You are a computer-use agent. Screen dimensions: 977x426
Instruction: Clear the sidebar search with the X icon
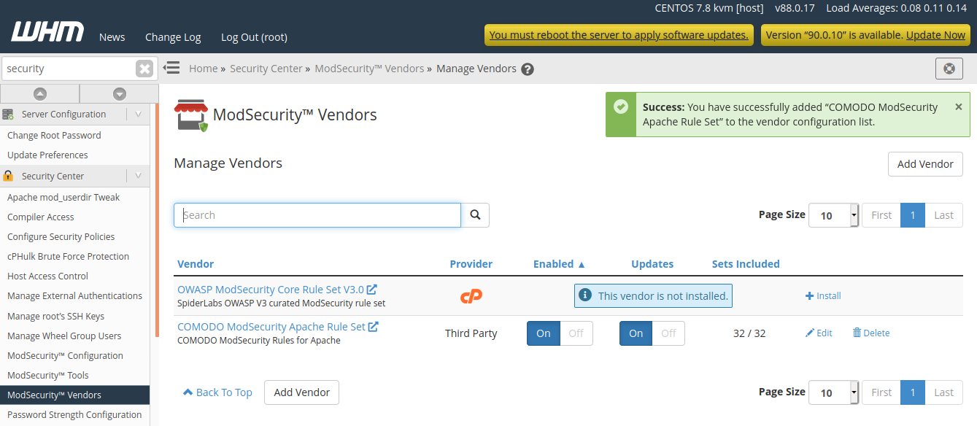[144, 68]
